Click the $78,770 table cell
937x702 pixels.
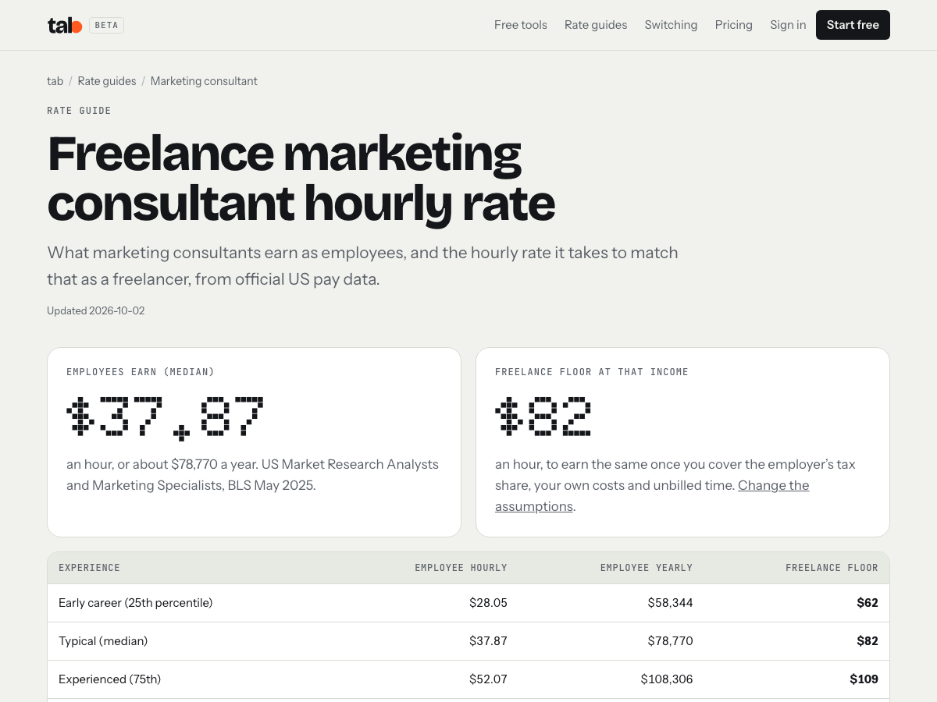click(x=670, y=641)
